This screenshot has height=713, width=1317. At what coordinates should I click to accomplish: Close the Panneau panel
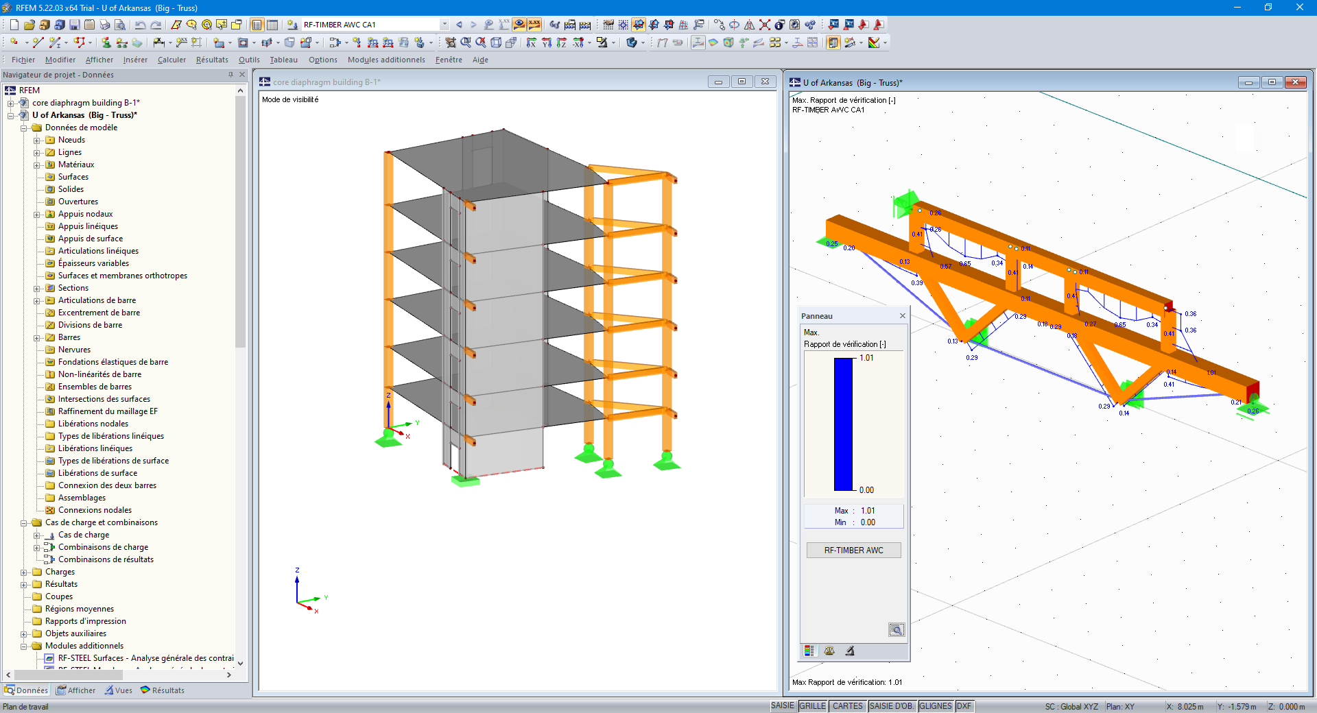click(903, 316)
